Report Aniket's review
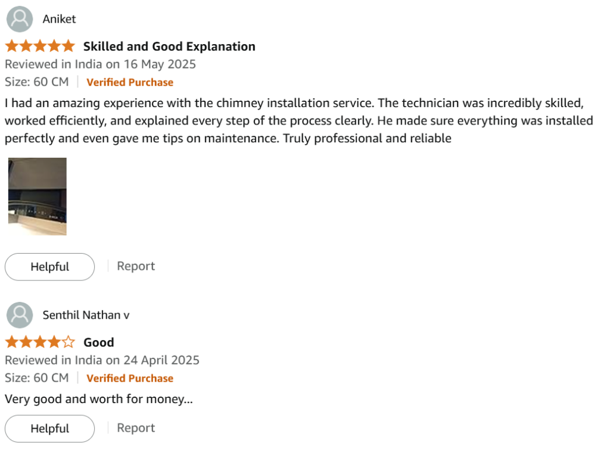The height and width of the screenshot is (449, 610). coord(136,266)
